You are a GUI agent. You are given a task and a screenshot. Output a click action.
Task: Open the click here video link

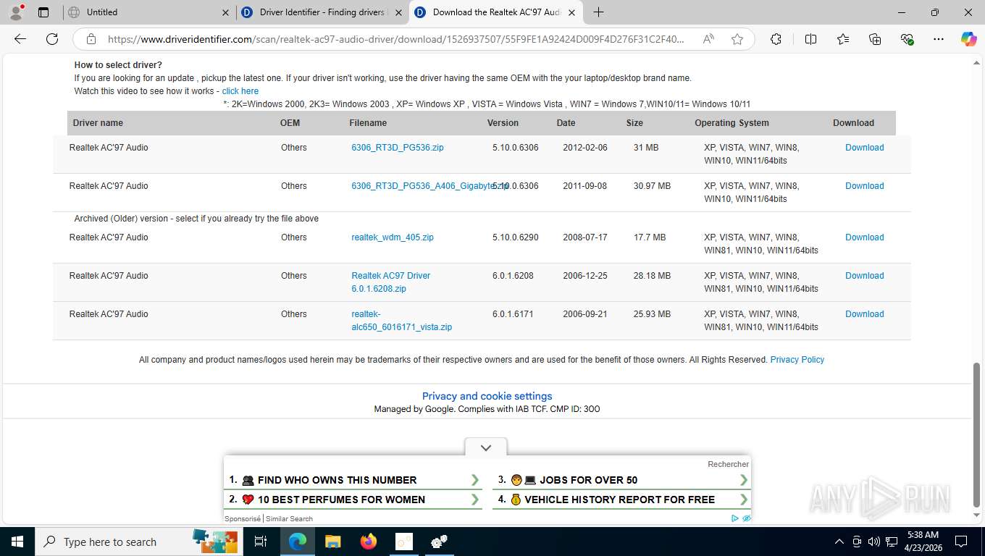point(240,91)
